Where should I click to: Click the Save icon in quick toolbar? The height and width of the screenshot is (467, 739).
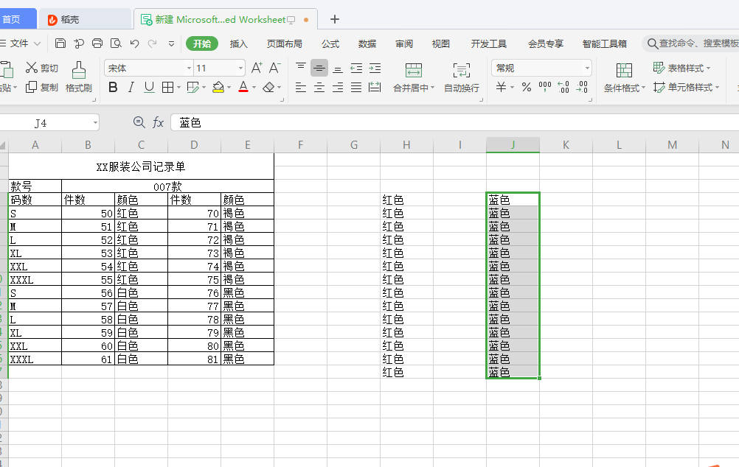click(60, 43)
